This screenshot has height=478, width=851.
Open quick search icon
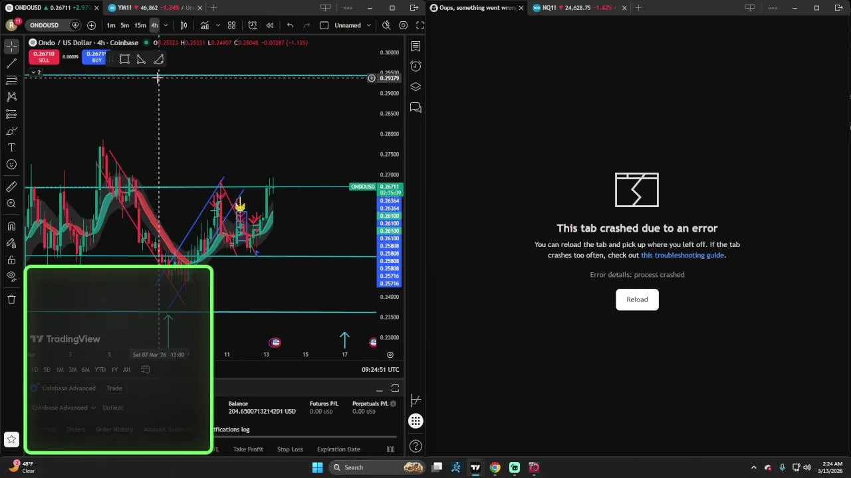pos(386,25)
